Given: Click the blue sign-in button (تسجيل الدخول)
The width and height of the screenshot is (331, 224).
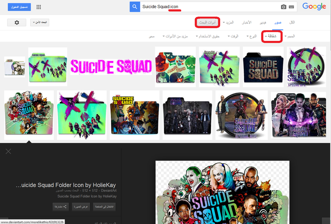Looking at the screenshot, I should point(19,7).
